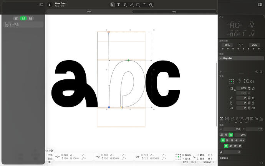Choose the Pencil tool
The height and width of the screenshot is (166, 265).
pos(132,5)
